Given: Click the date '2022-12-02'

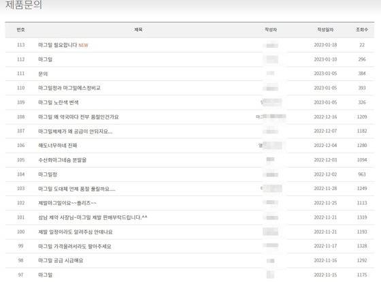Looking at the screenshot, I should [x=325, y=174].
